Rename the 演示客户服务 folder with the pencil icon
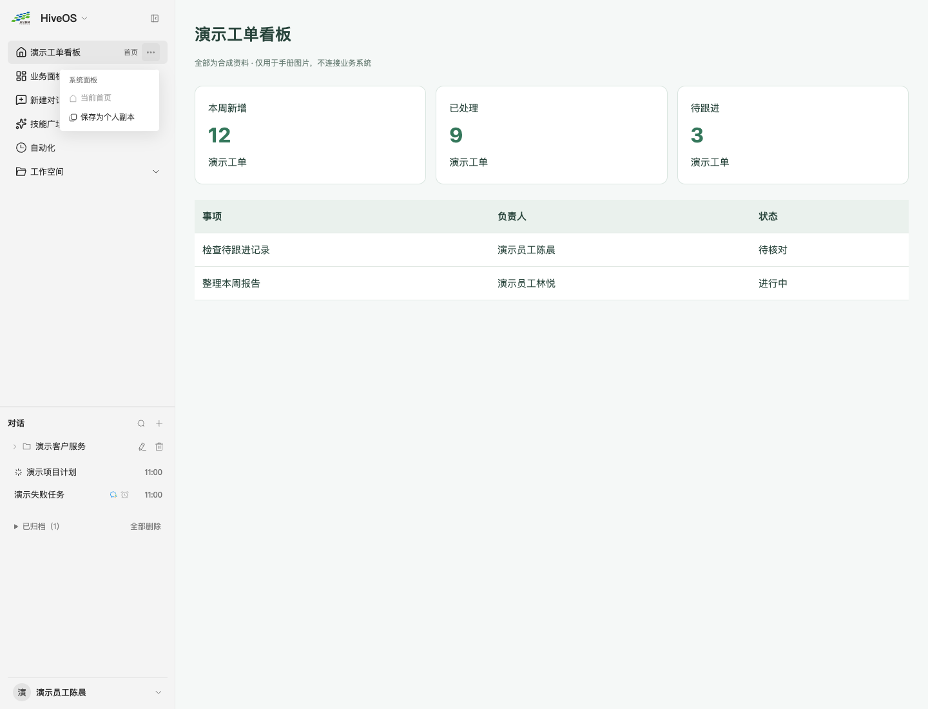The image size is (928, 709). tap(142, 447)
